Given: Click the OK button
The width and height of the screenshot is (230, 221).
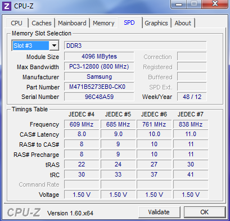Looking at the screenshot, I should [x=204, y=212].
